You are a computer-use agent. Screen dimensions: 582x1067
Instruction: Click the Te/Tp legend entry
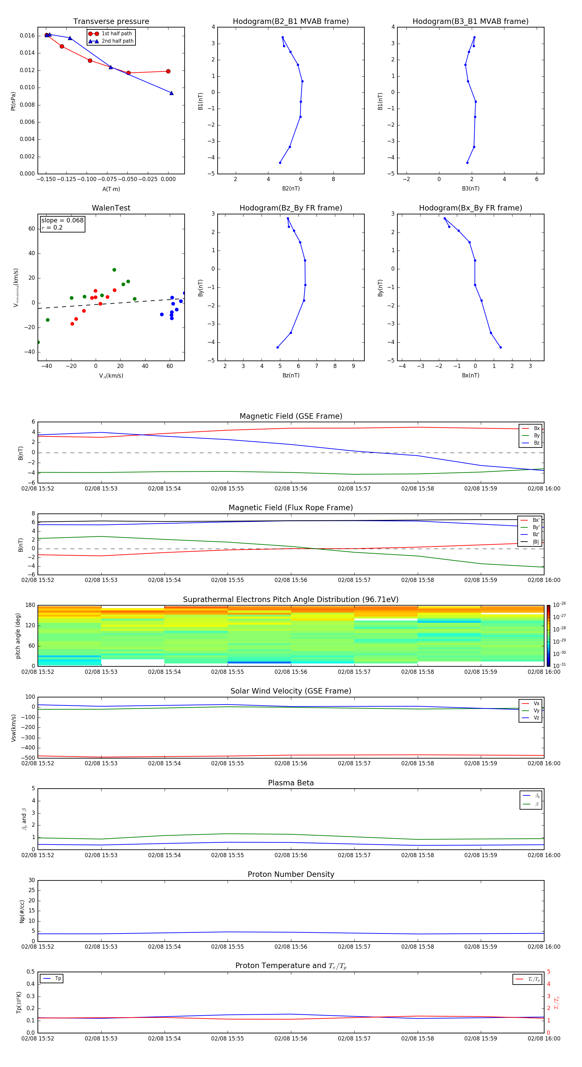(x=527, y=980)
